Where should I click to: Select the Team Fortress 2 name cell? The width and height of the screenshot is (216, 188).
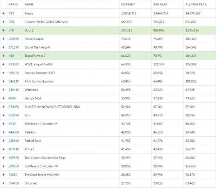(x=71, y=56)
